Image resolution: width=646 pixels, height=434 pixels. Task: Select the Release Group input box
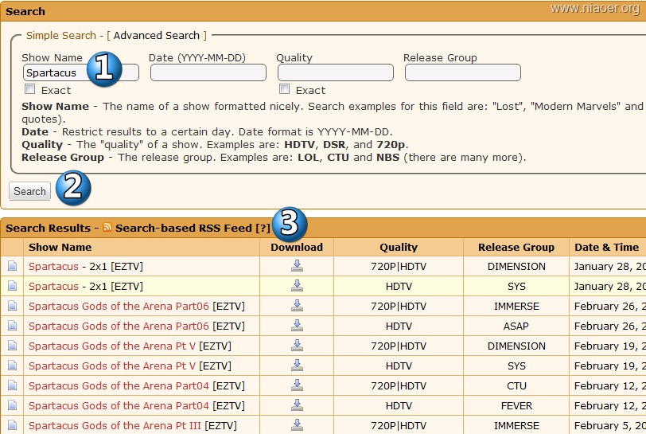[462, 72]
